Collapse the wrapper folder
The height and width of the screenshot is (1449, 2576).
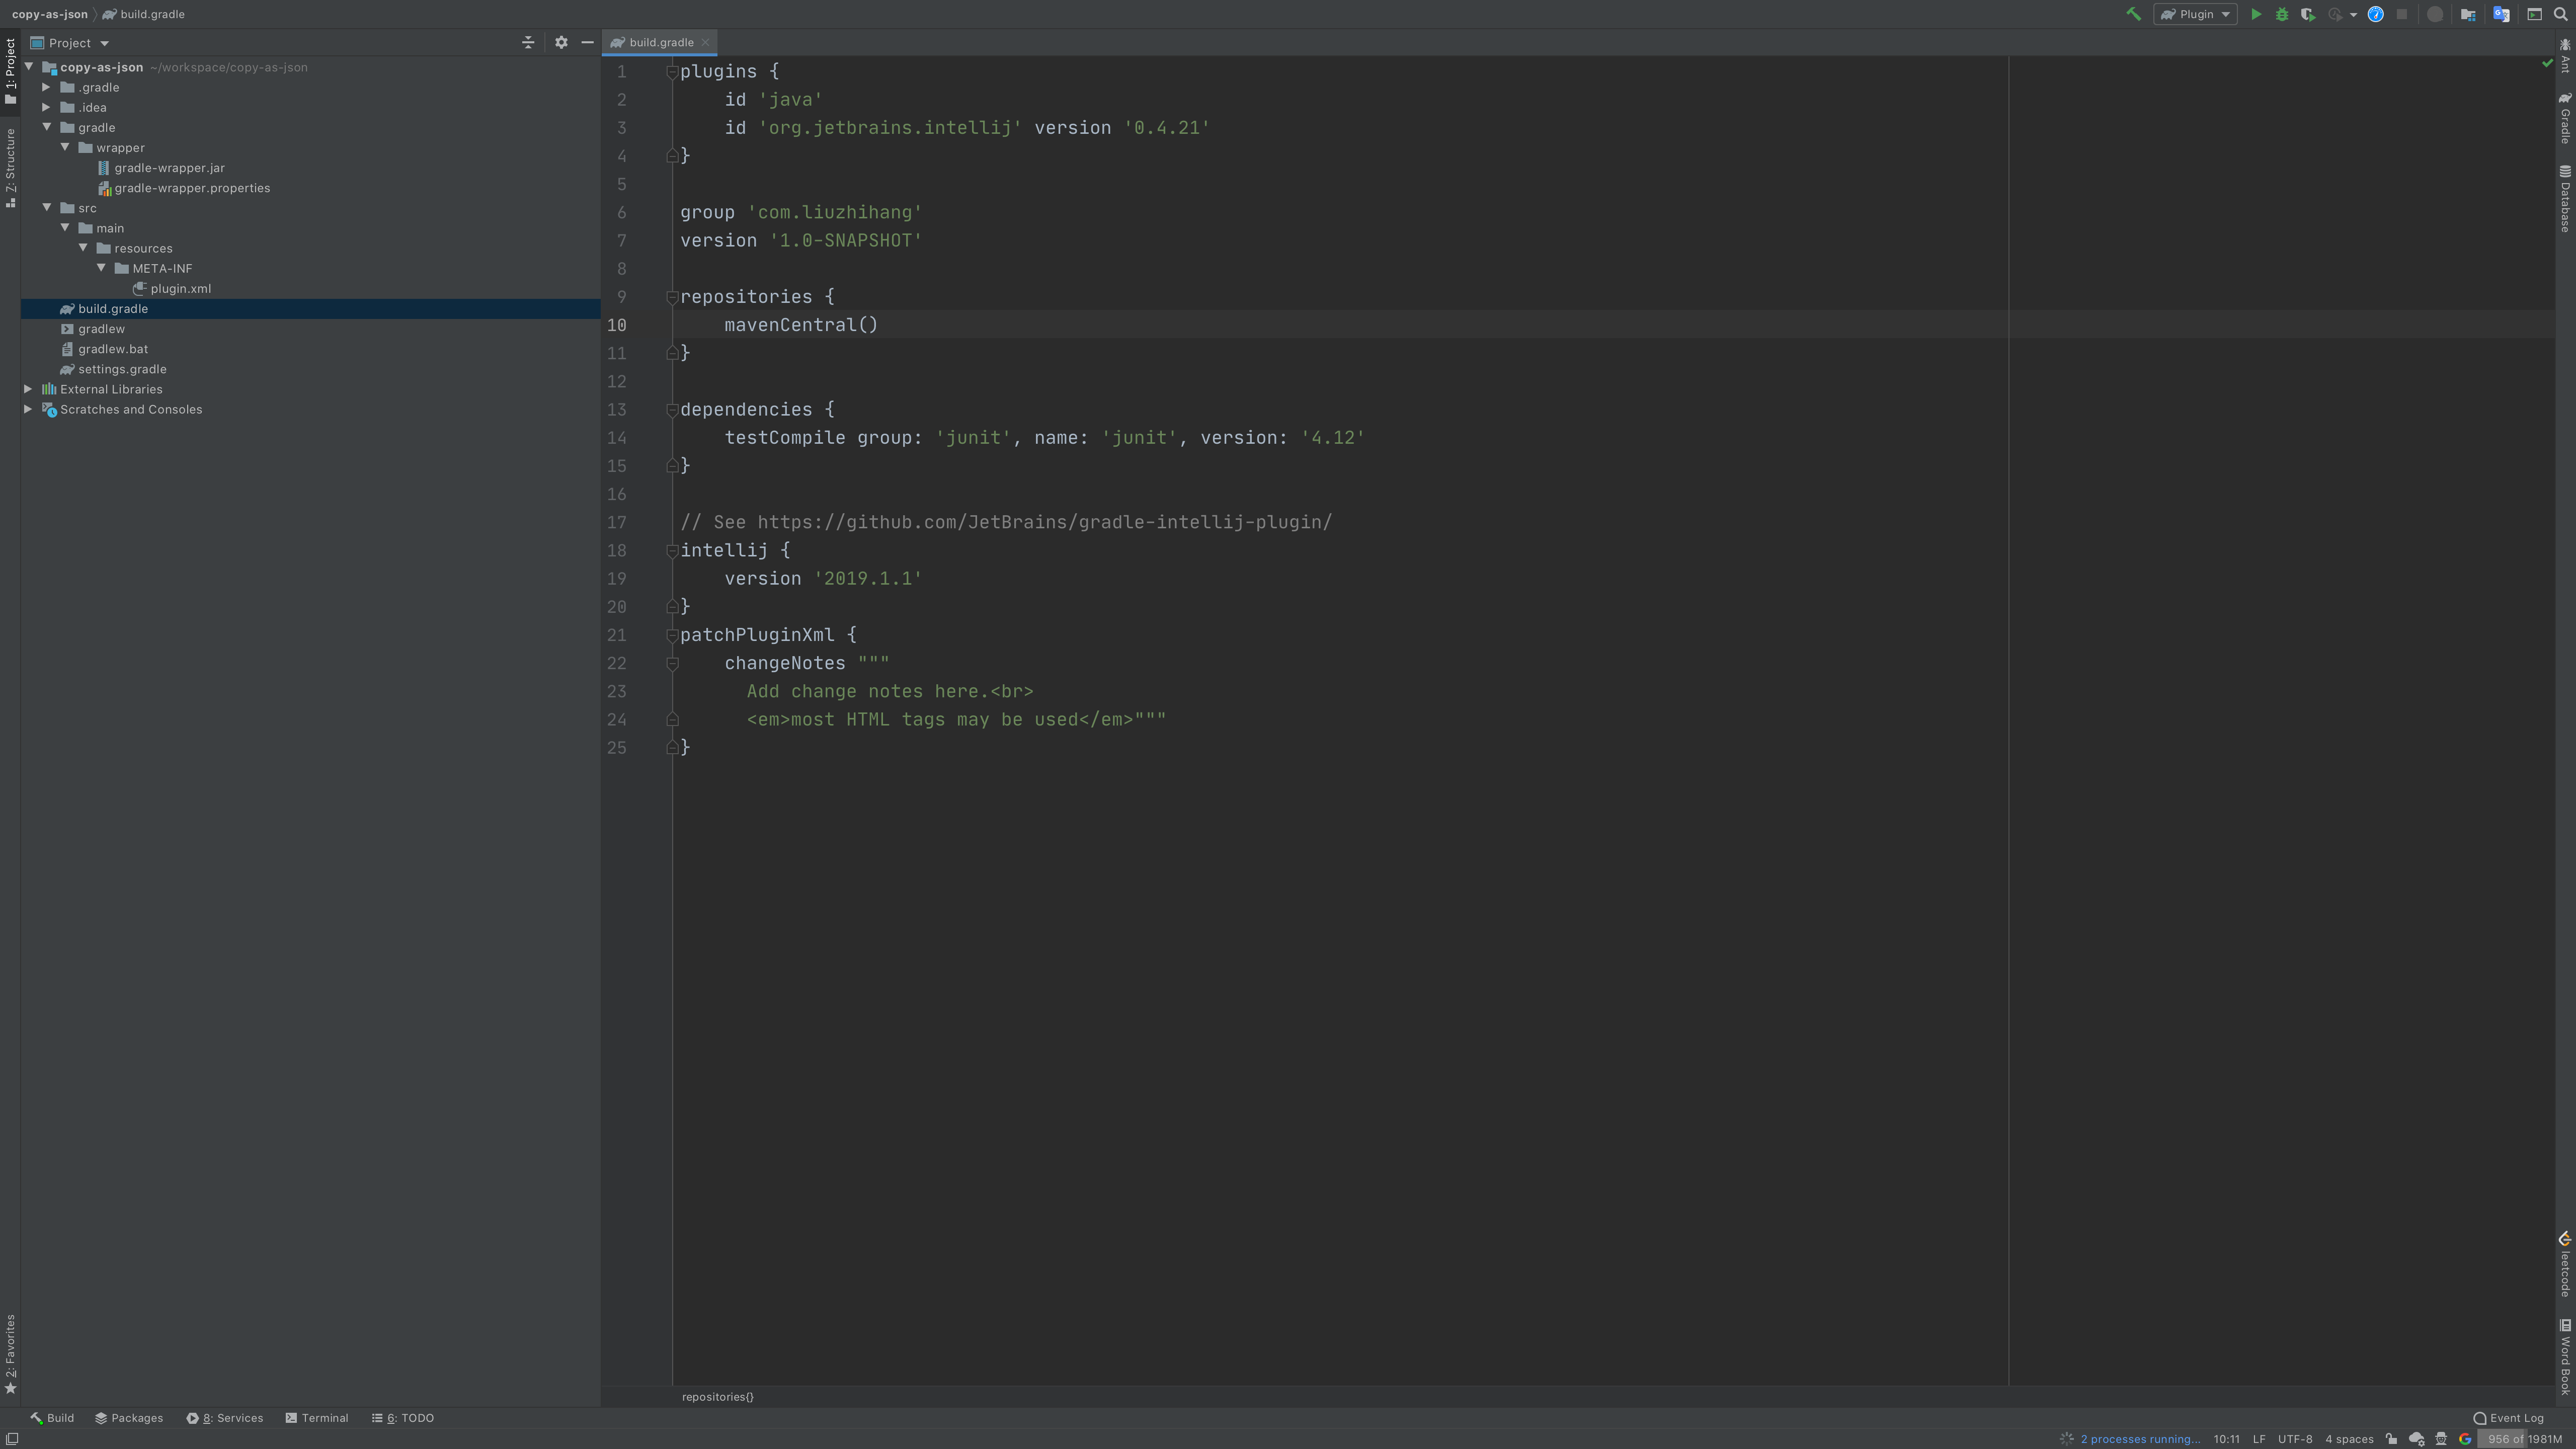pyautogui.click(x=65, y=147)
